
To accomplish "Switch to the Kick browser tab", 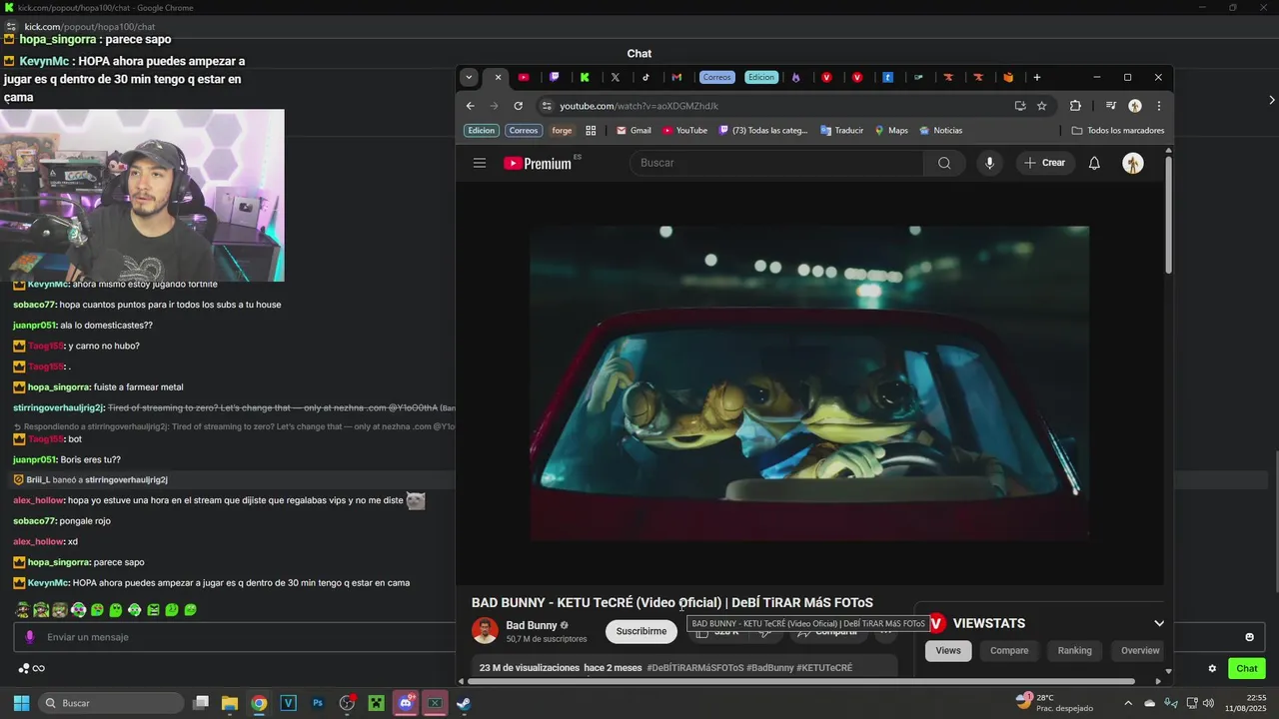I will (x=585, y=77).
